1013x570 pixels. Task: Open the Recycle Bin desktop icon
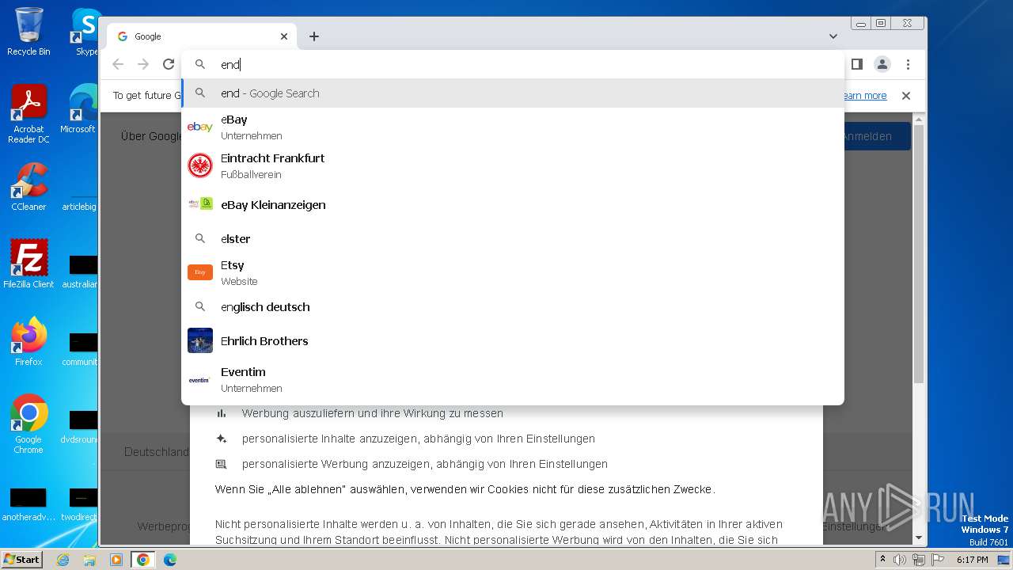coord(28,32)
